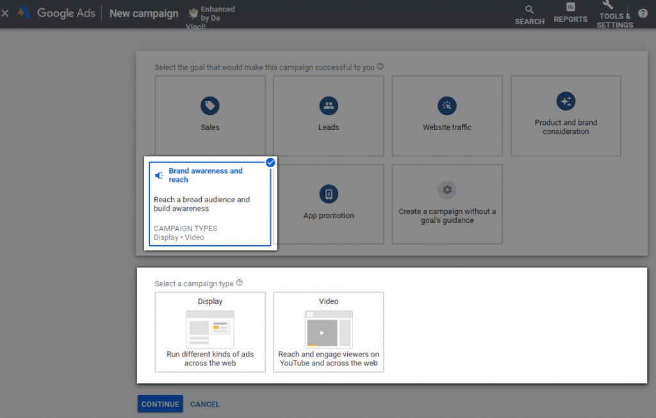656x418 pixels.
Task: Click the gear icon for campaign without goal
Action: pyautogui.click(x=447, y=189)
